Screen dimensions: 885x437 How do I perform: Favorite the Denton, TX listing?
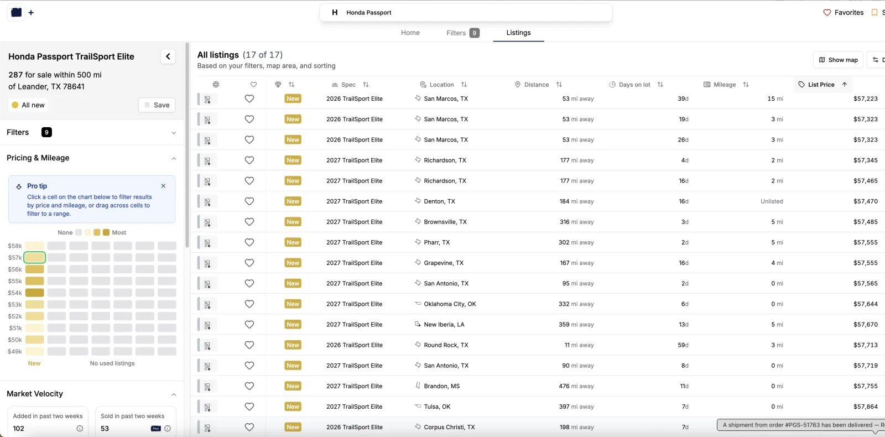[249, 201]
